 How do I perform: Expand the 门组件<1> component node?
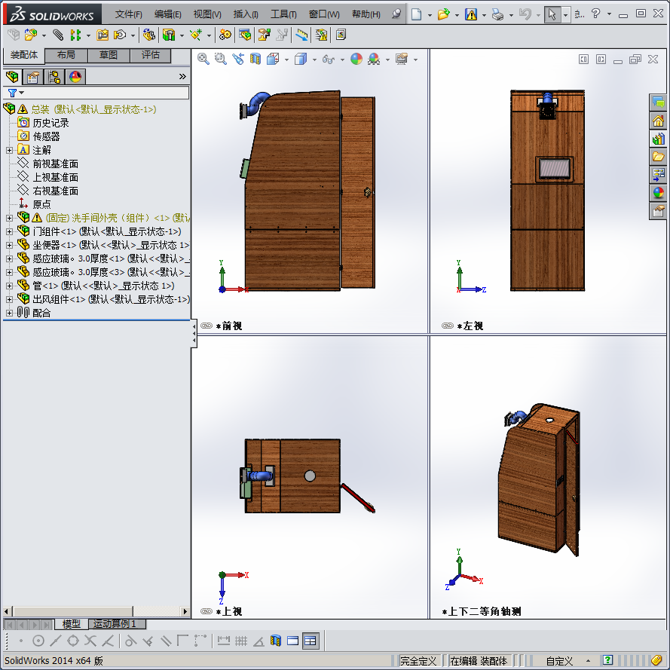click(9, 231)
